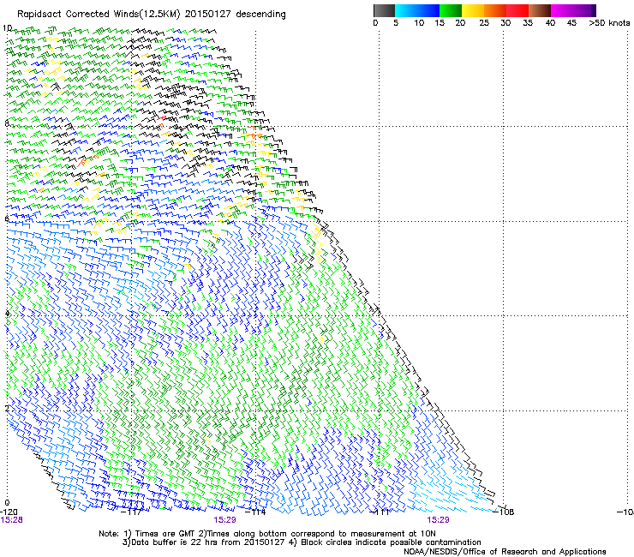Viewport: 634px width, 557px height.
Task: Click the longitude label '-117'
Action: (131, 512)
